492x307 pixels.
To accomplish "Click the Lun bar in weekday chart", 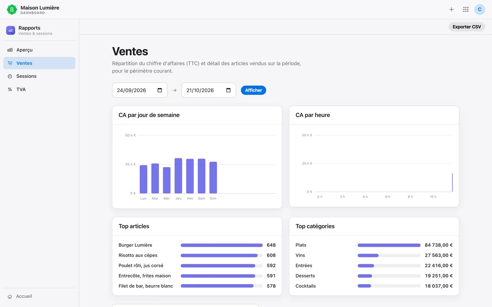I will tap(143, 179).
